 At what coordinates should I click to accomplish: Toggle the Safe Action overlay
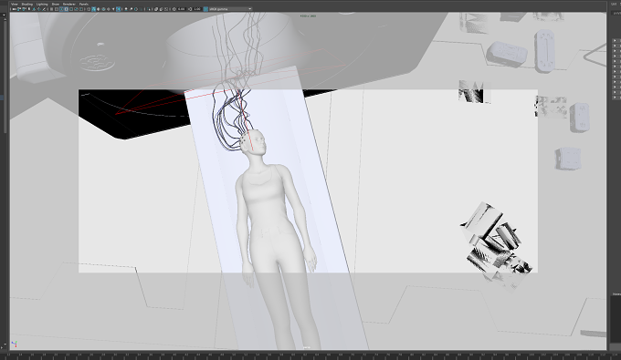(x=76, y=9)
